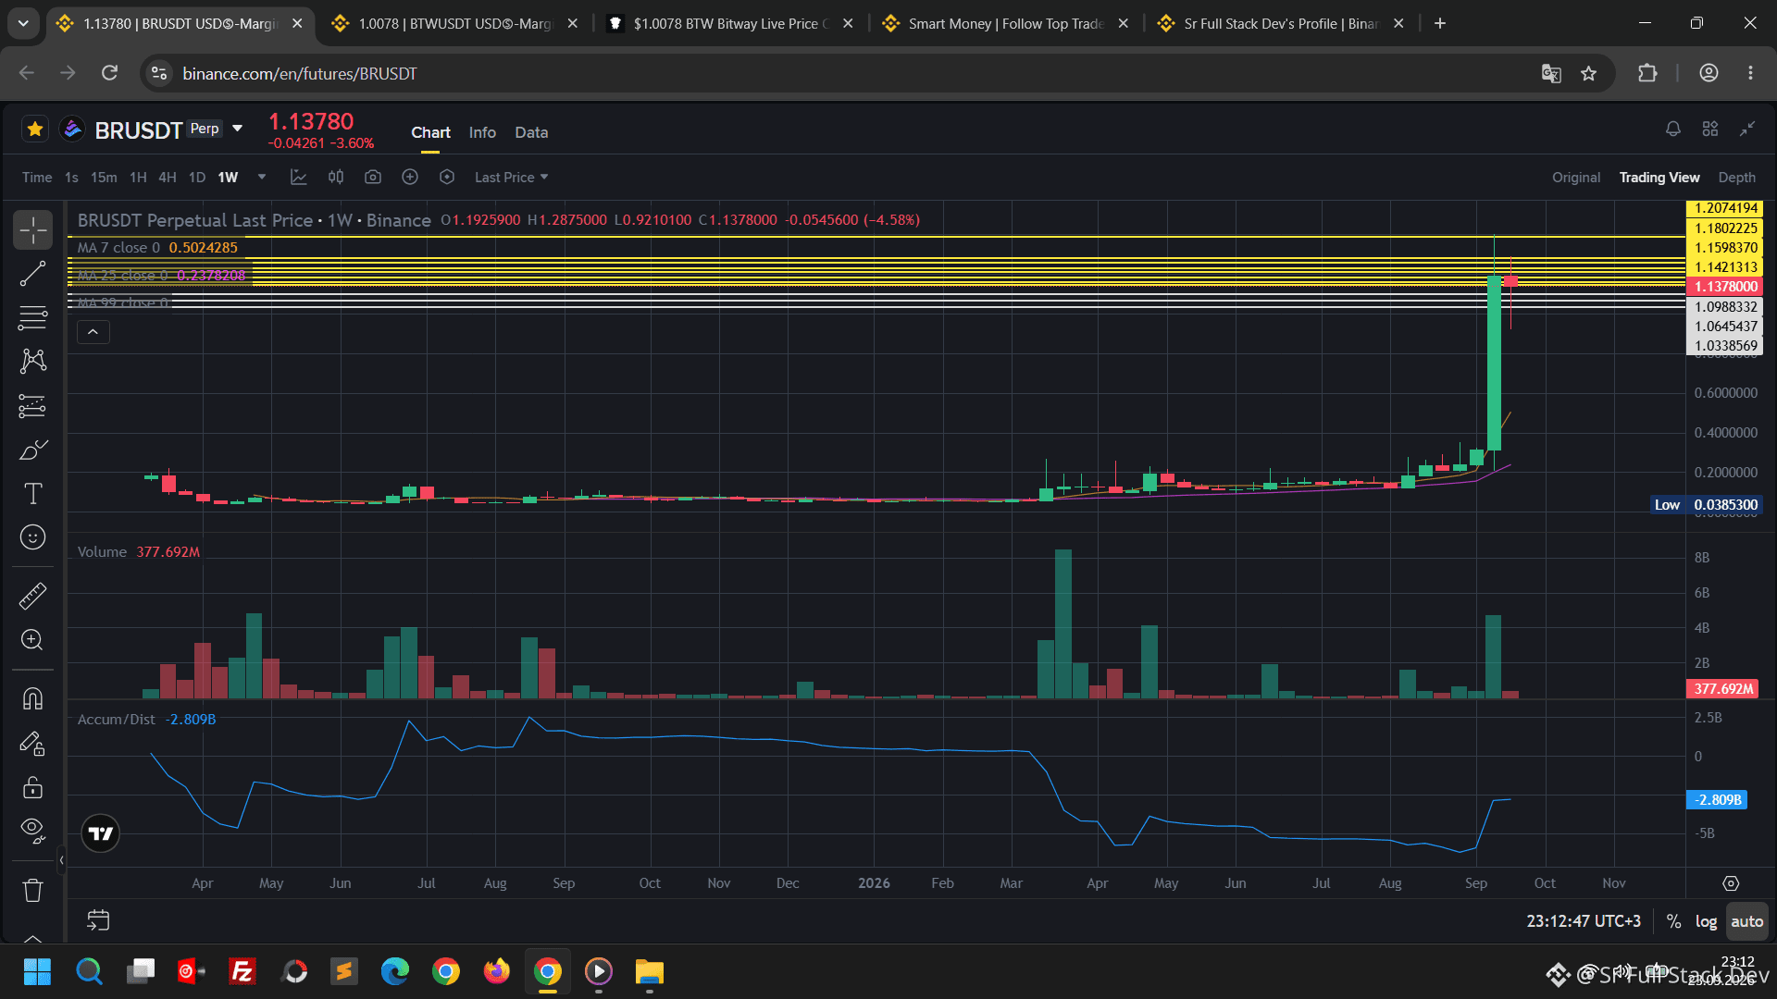1777x999 pixels.
Task: Toggle log scale on chart
Action: (x=1706, y=921)
